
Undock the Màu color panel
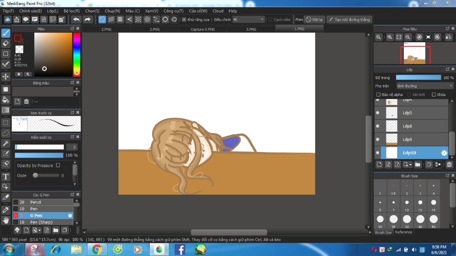click(x=73, y=28)
